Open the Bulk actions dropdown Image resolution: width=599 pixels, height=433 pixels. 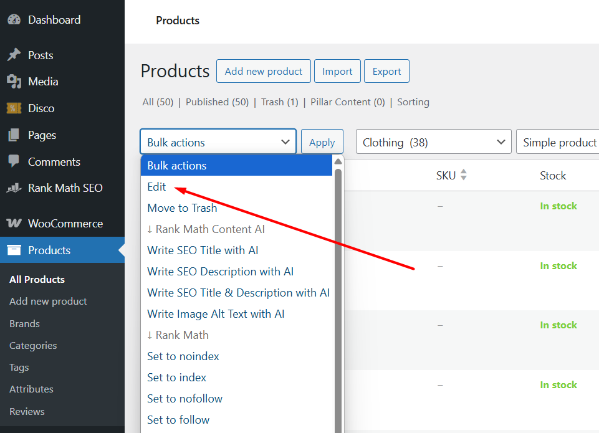[218, 141]
